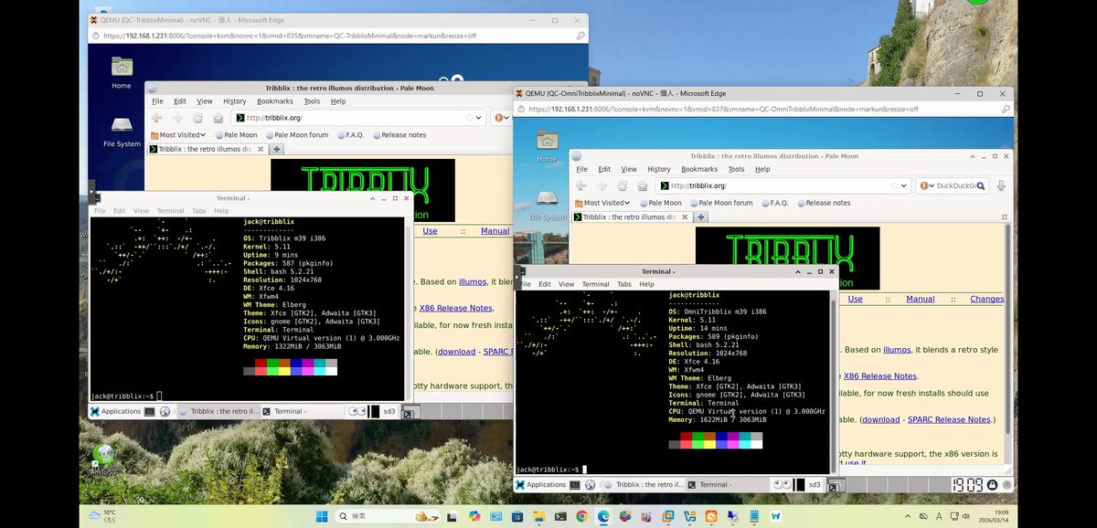Open F.A.Q. bookmark in OmniTribblixMinimal window
The width and height of the screenshot is (1097, 528).
point(773,203)
